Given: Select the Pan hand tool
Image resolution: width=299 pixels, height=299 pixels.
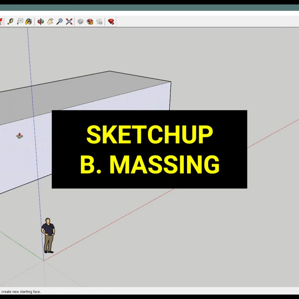Looking at the screenshot, I should pyautogui.click(x=49, y=21).
